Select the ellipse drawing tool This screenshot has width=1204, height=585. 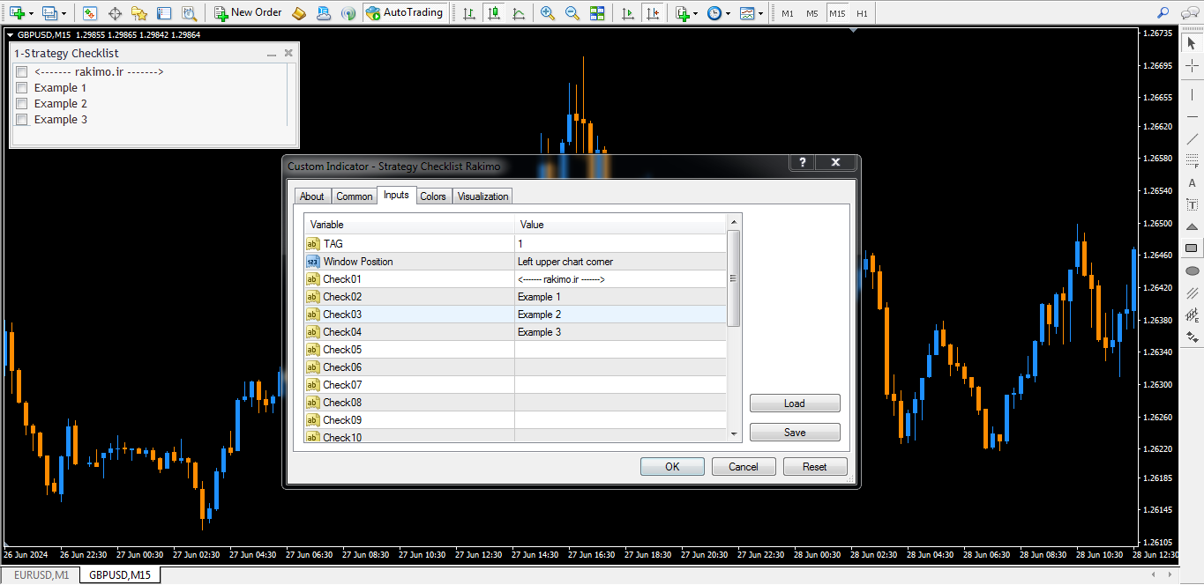[1193, 270]
